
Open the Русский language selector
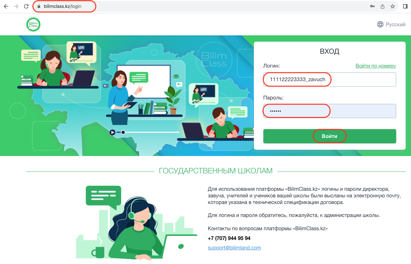coord(391,24)
